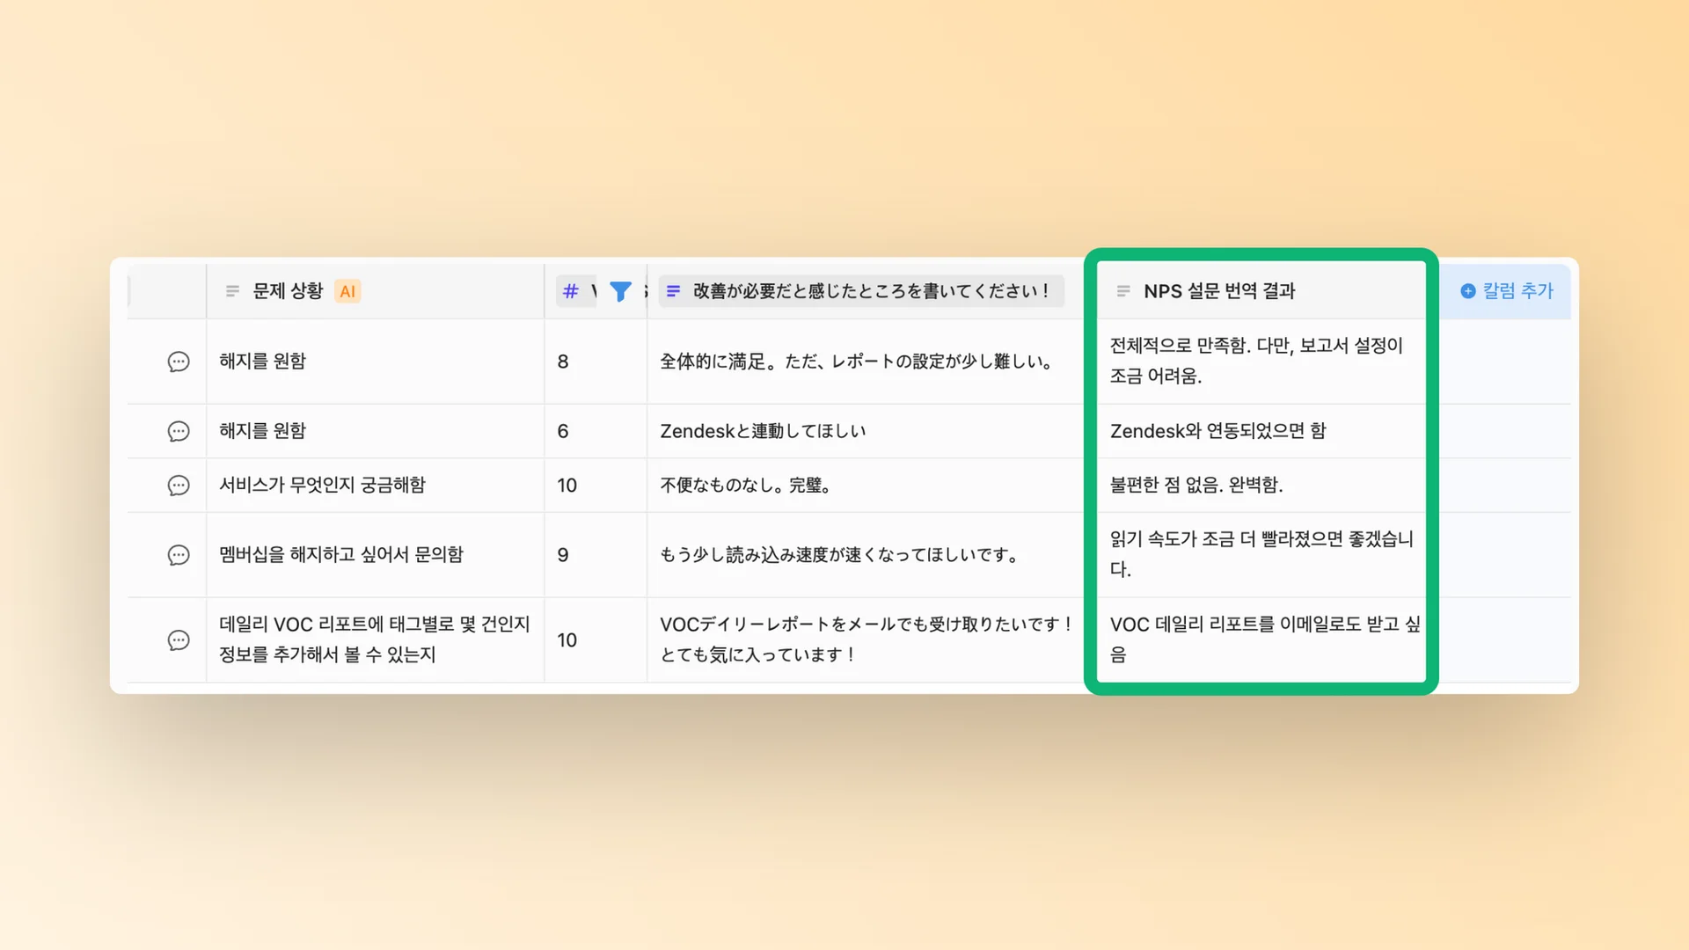The width and height of the screenshot is (1689, 950).
Task: Select translated cell 전체적으로 만족함
Action: pos(1255,361)
